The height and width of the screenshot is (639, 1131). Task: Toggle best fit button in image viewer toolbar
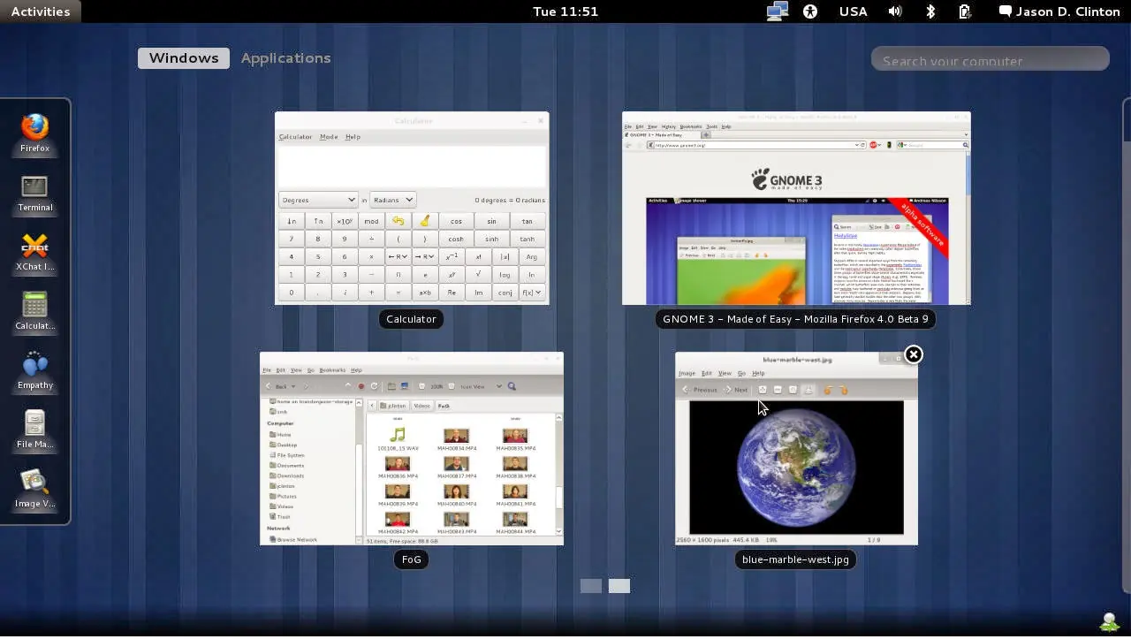click(808, 390)
